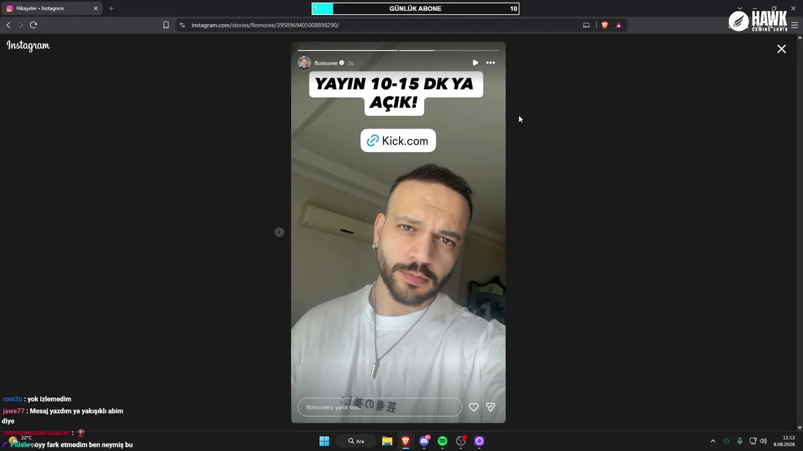Open flomoree's profile picture avatar

tap(304, 63)
